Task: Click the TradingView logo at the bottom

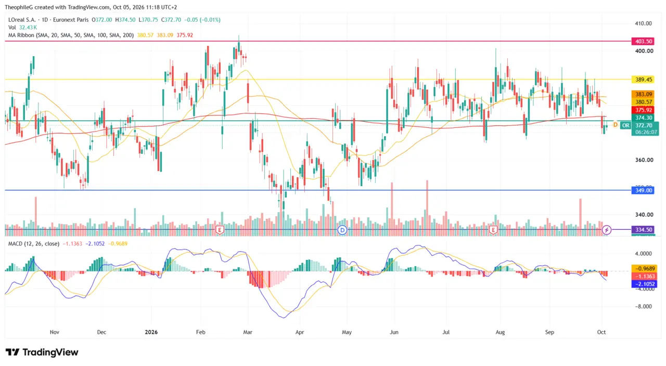Action: (42, 352)
